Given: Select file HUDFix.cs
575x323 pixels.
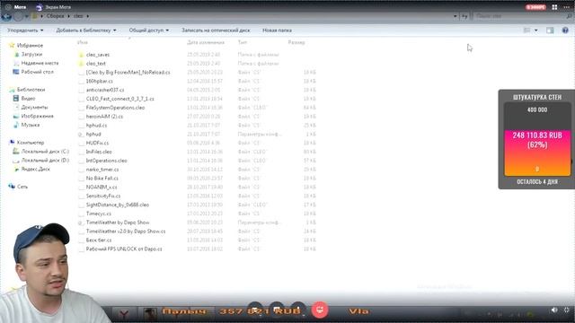Looking at the screenshot, I should [x=97, y=143].
